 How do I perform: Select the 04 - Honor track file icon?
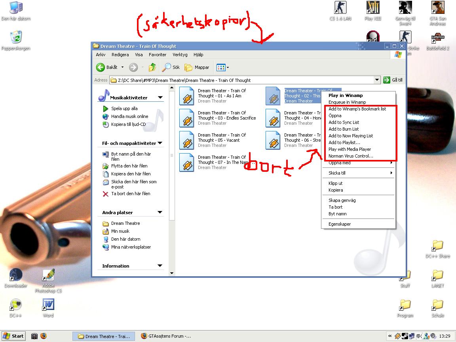tap(273, 118)
